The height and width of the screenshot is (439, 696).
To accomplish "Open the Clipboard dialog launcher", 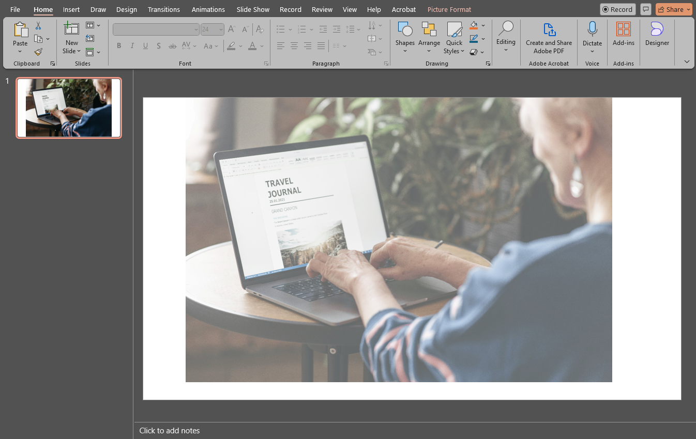I will coord(53,64).
